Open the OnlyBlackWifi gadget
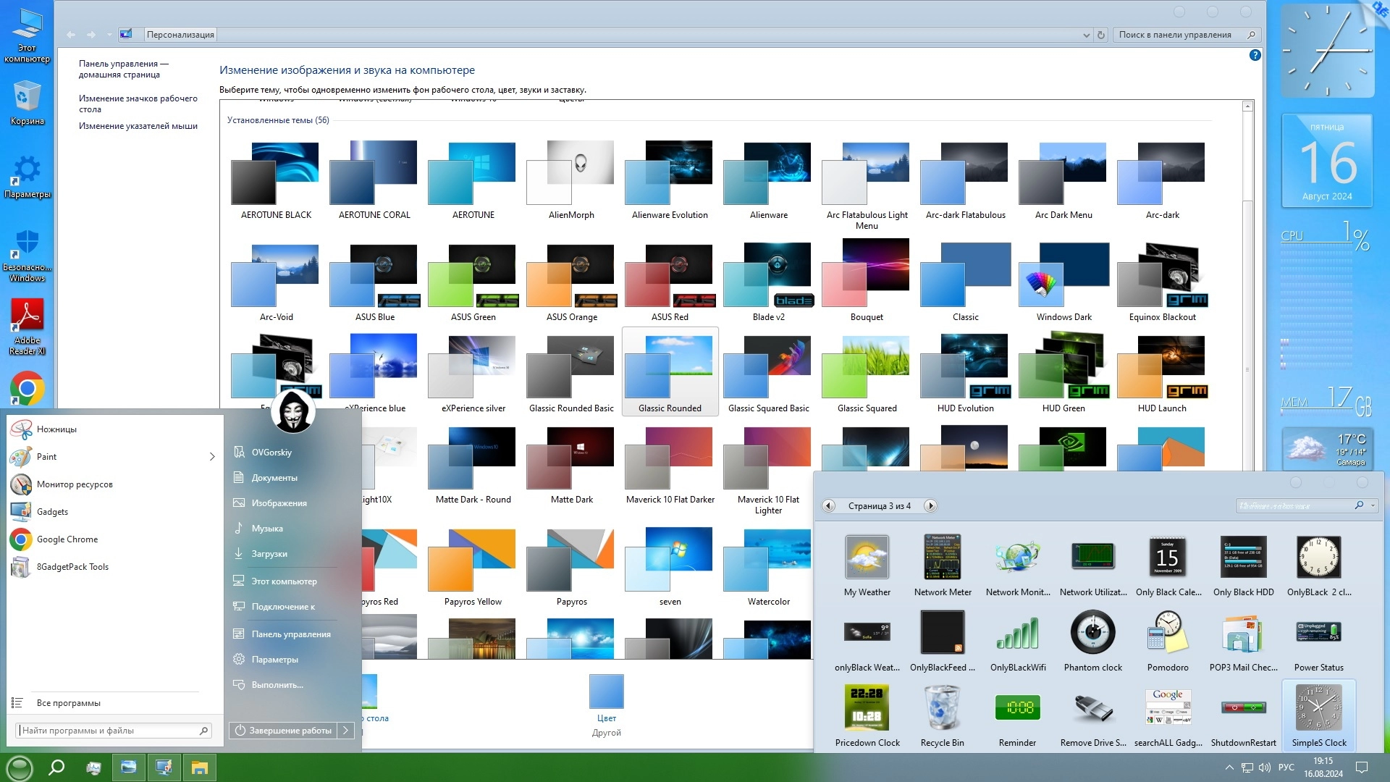 coord(1017,633)
